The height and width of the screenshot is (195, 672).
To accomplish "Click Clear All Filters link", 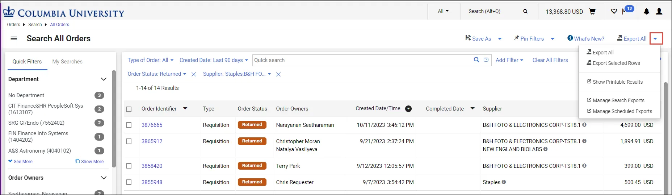I will (550, 60).
